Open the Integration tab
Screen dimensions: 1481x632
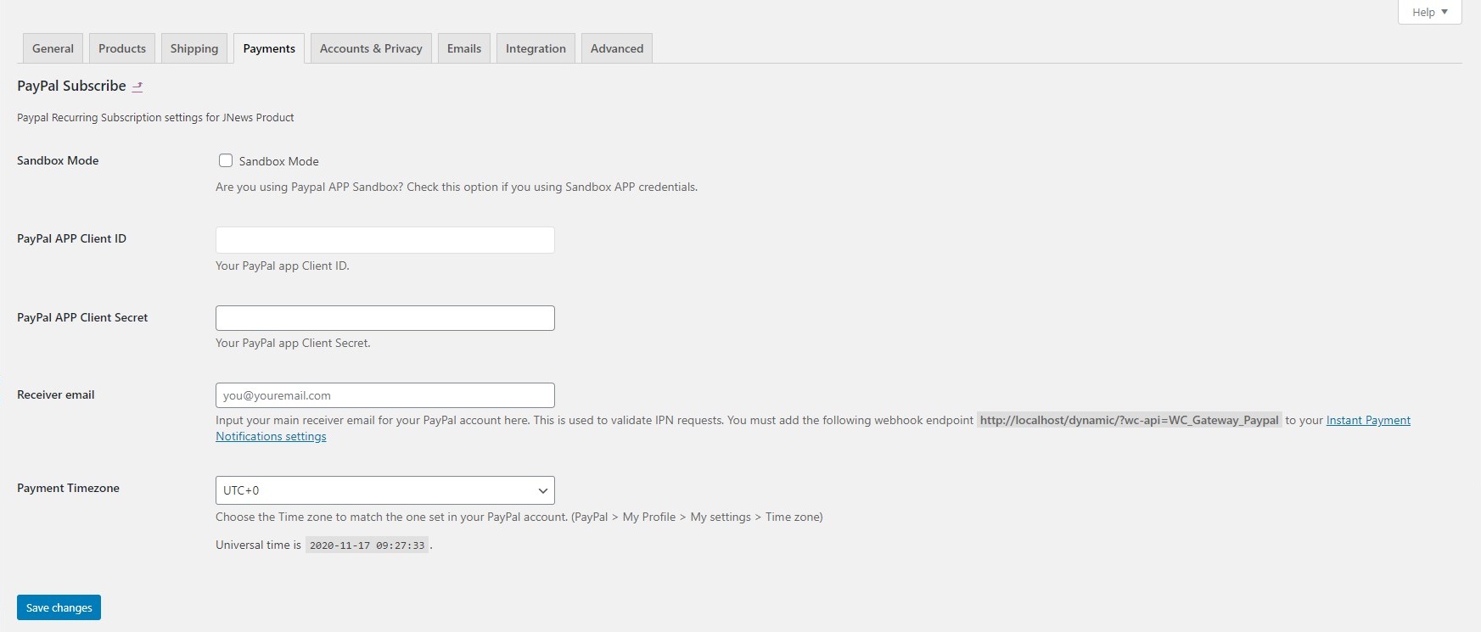click(536, 48)
